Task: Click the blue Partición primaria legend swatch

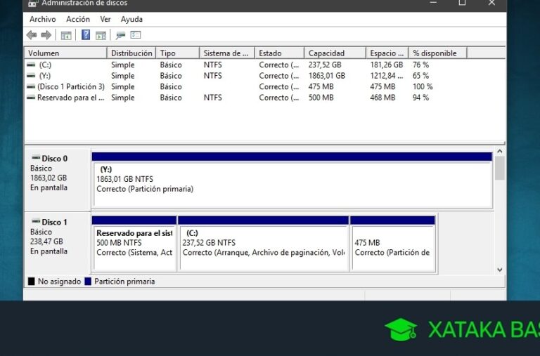Action: [88, 282]
